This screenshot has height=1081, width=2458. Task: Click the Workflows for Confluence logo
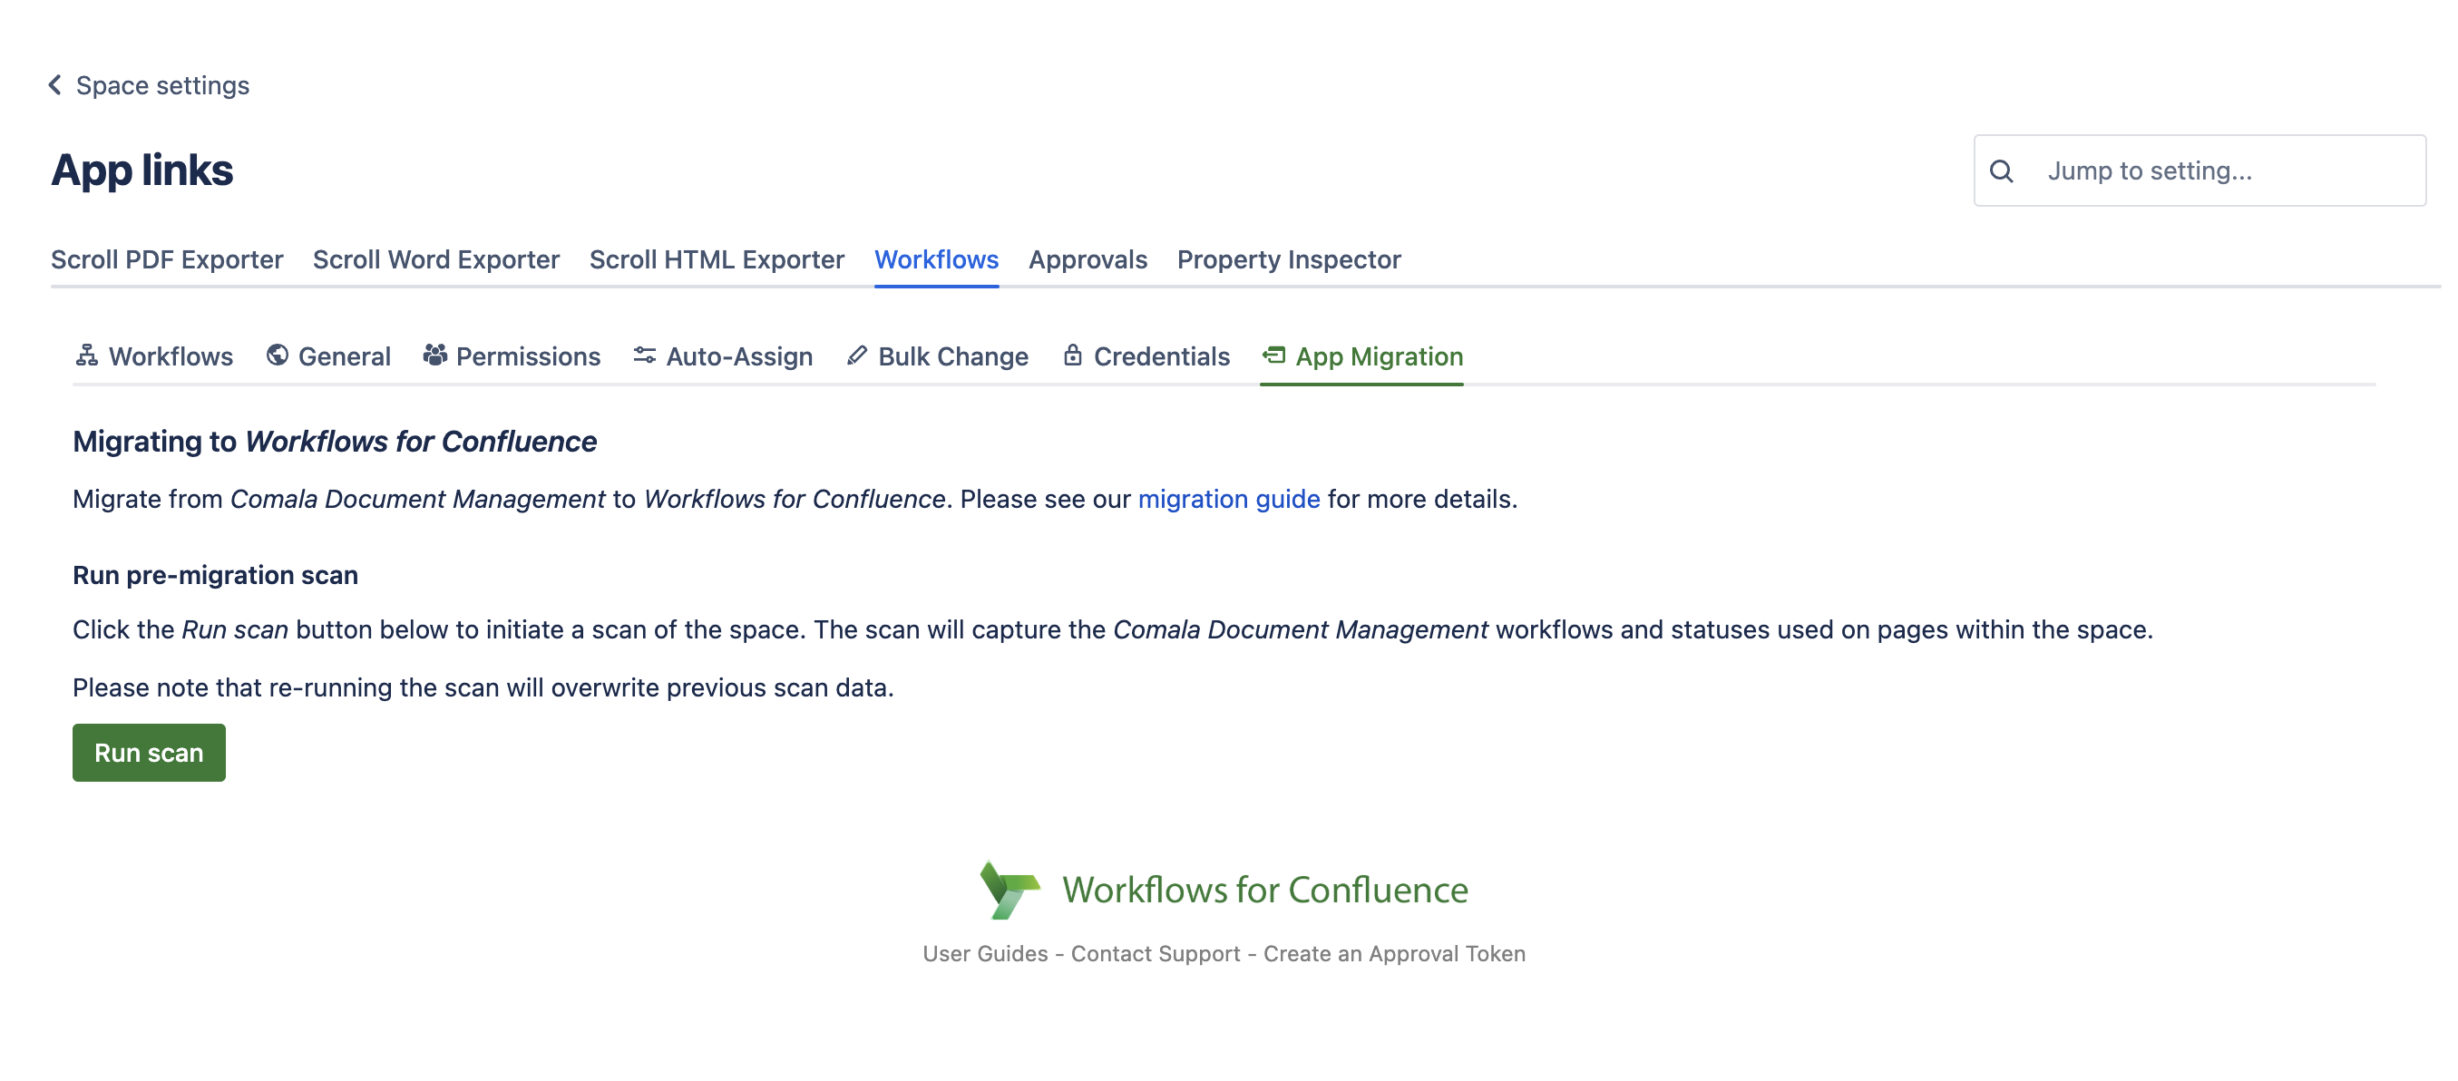click(1010, 890)
